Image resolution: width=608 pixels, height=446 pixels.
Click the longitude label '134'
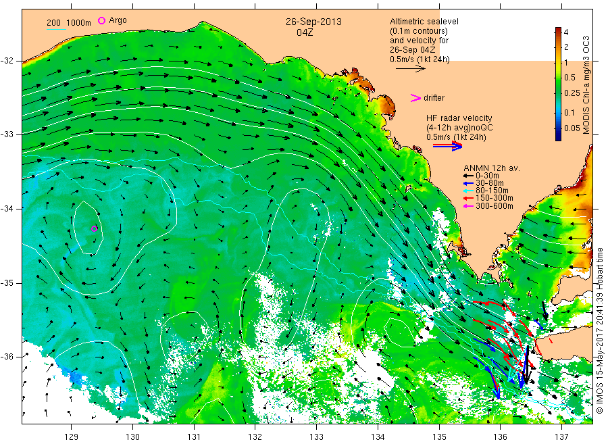(378, 437)
